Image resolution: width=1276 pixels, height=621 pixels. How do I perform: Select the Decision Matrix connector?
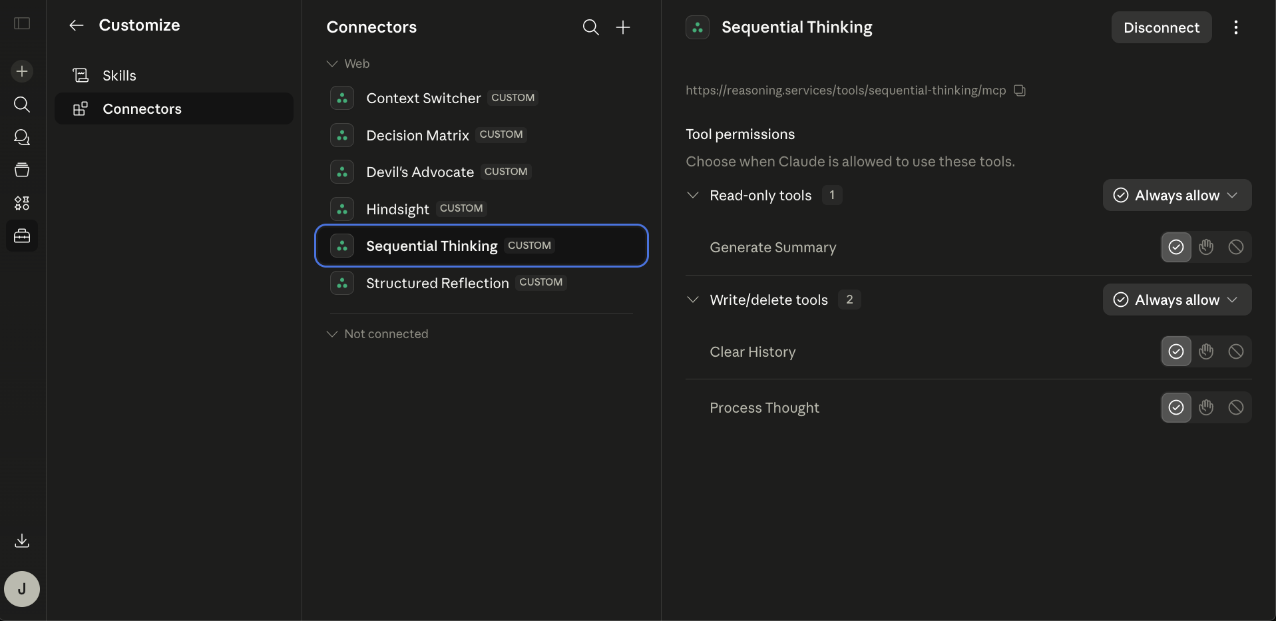(x=481, y=135)
